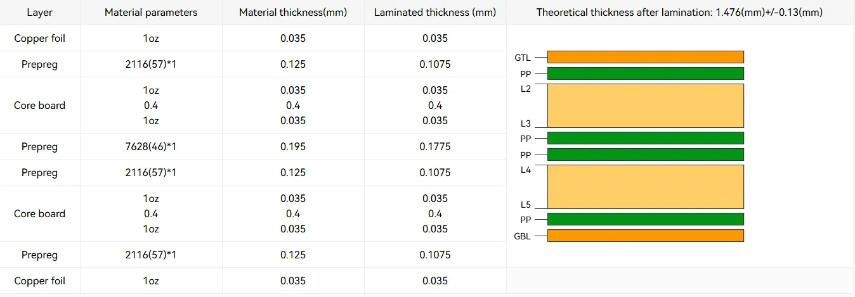Click the PP bar directly below L3
The image size is (855, 297).
click(645, 138)
